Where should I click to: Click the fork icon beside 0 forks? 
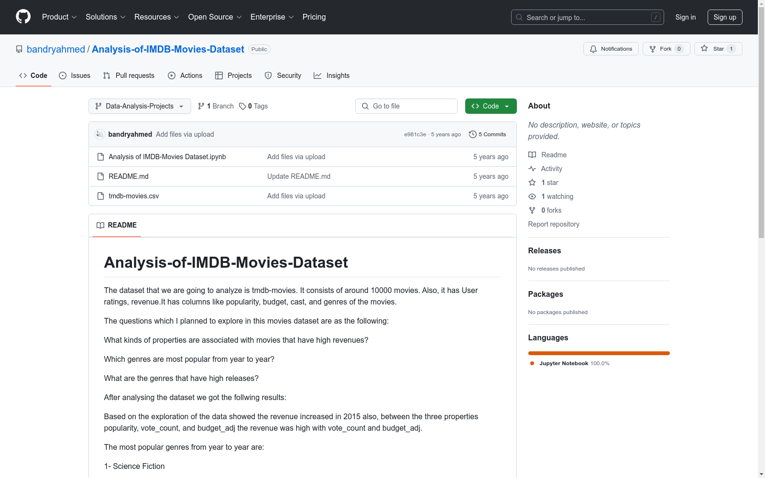coord(532,210)
